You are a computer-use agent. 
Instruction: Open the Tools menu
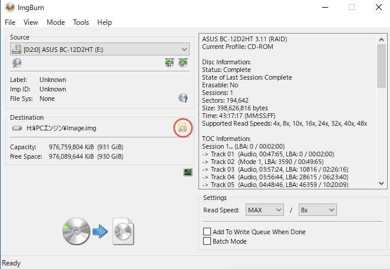click(x=81, y=22)
